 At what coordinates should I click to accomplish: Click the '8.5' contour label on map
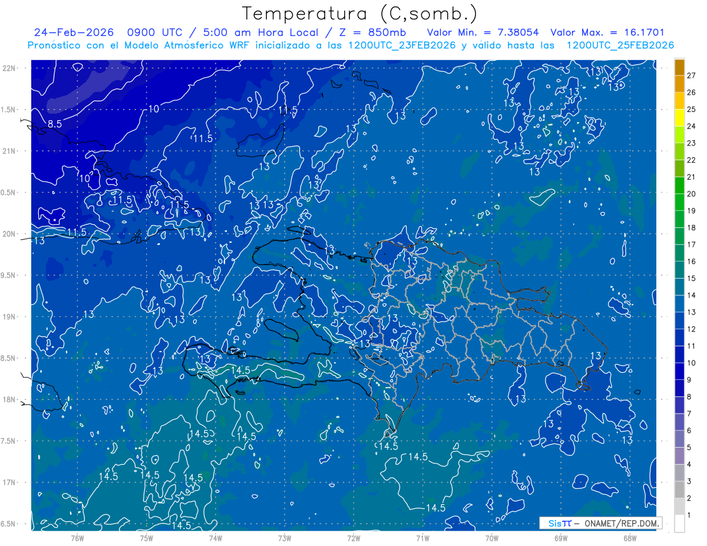pos(55,124)
